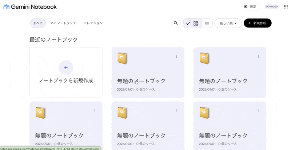Click the EXPANDED badge
Screen dimensions: 291x150
click(x=271, y=7)
